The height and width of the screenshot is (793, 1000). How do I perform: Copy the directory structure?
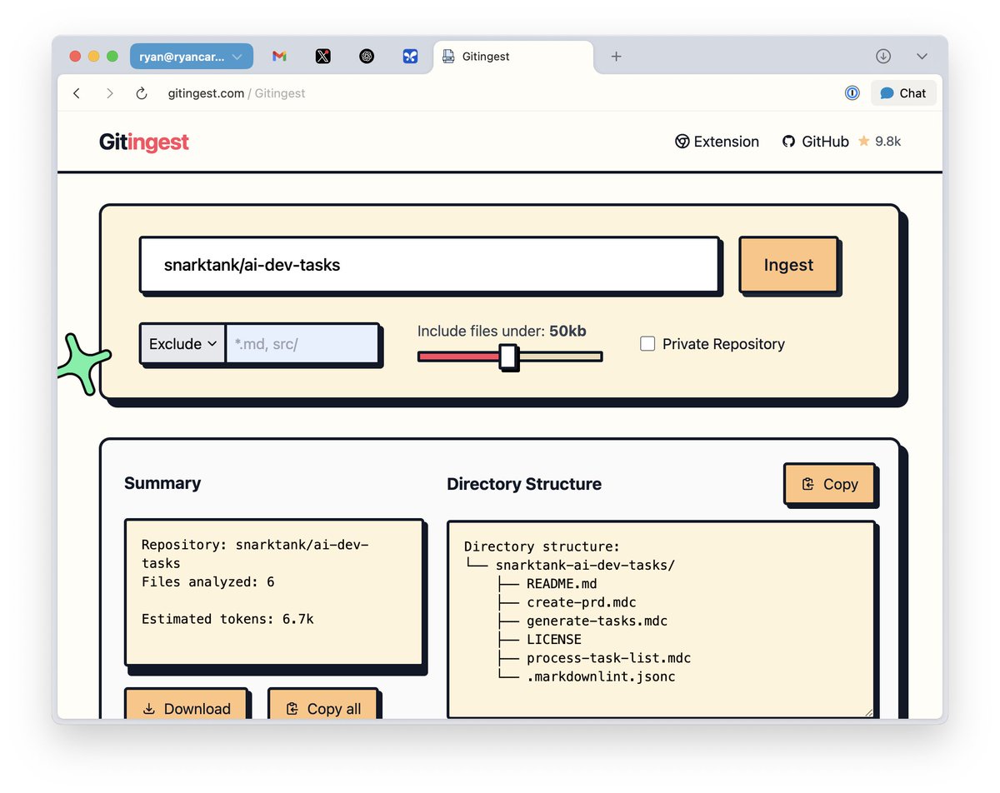click(829, 484)
